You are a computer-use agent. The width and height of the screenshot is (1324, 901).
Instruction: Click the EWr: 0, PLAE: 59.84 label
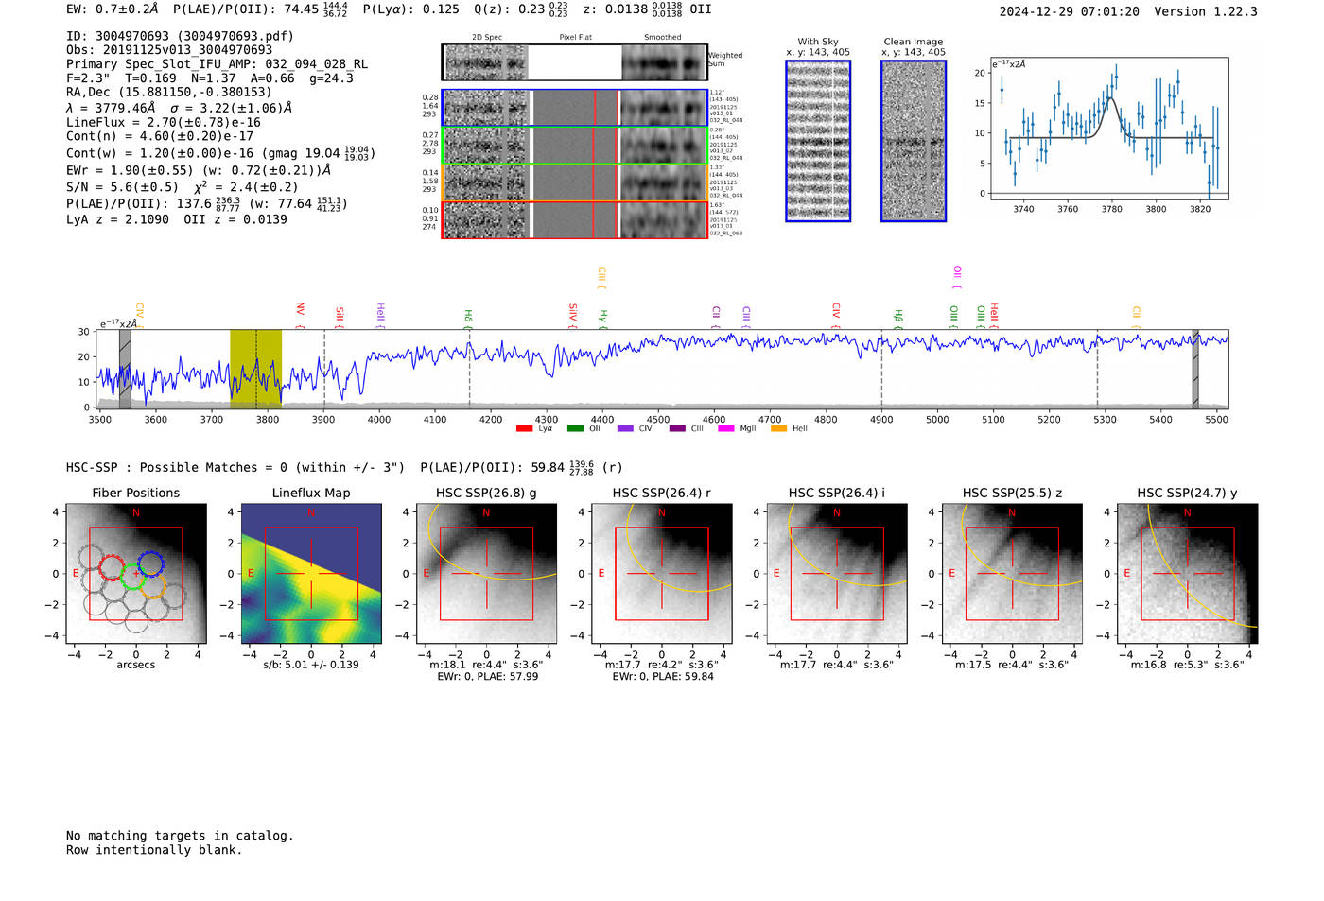663,677
